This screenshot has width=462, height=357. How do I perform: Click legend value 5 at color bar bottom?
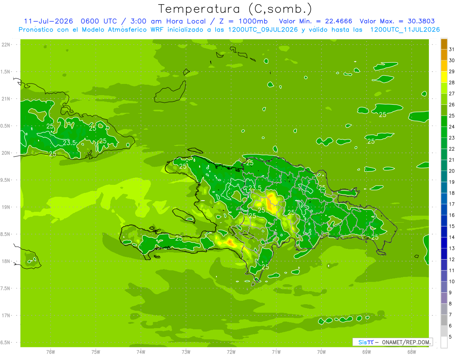click(x=450, y=337)
